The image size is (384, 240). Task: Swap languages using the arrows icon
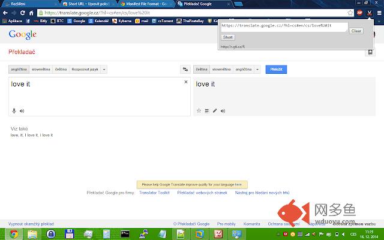[185, 70]
